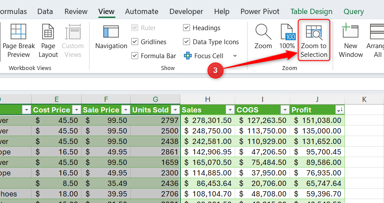The image size is (384, 203).
Task: Open the Review ribbon tab
Action: (x=76, y=11)
